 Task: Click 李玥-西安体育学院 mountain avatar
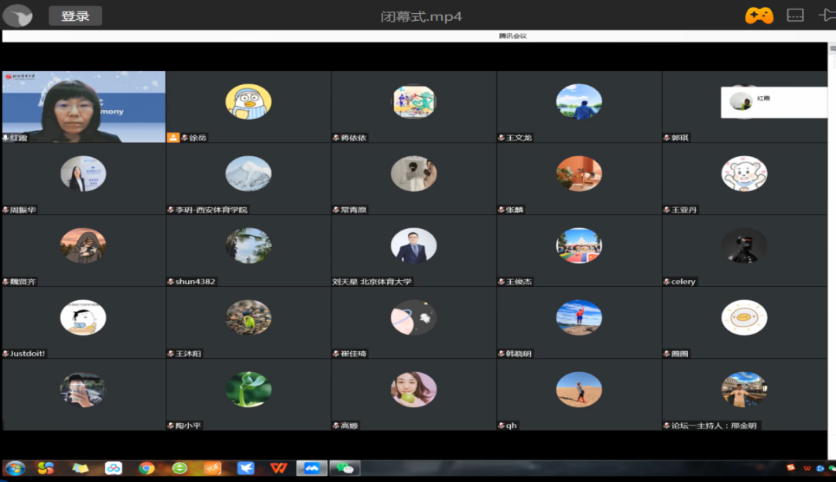(x=248, y=174)
